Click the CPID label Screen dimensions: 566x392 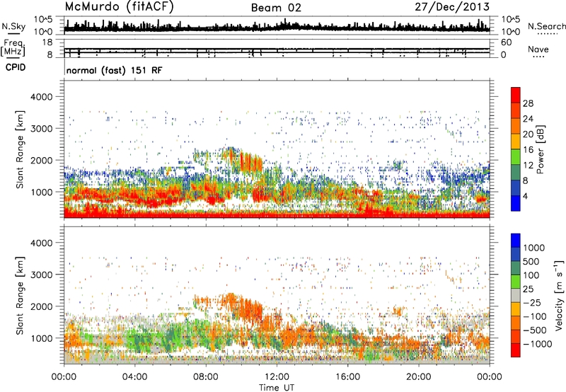(x=16, y=67)
